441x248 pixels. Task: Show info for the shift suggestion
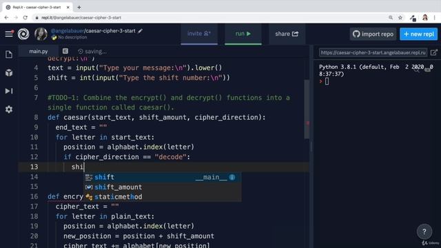click(x=232, y=177)
